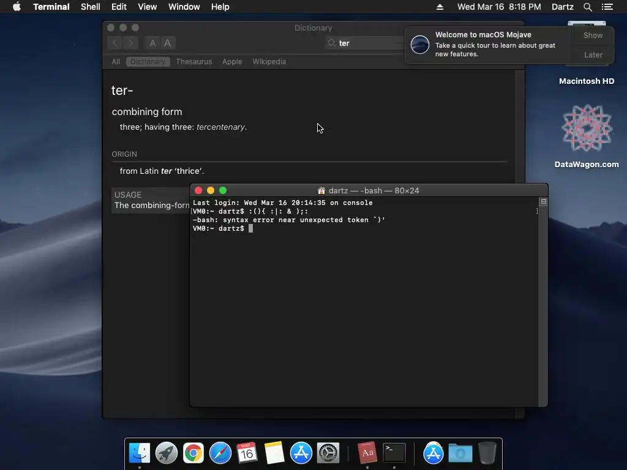Image resolution: width=627 pixels, height=470 pixels.
Task: Open System Preferences from the Dock
Action: click(328, 453)
